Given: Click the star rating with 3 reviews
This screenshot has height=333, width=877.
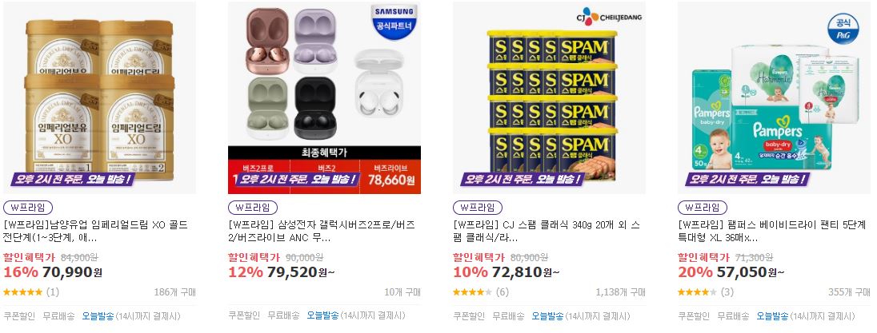Looking at the screenshot, I should coord(698,291).
